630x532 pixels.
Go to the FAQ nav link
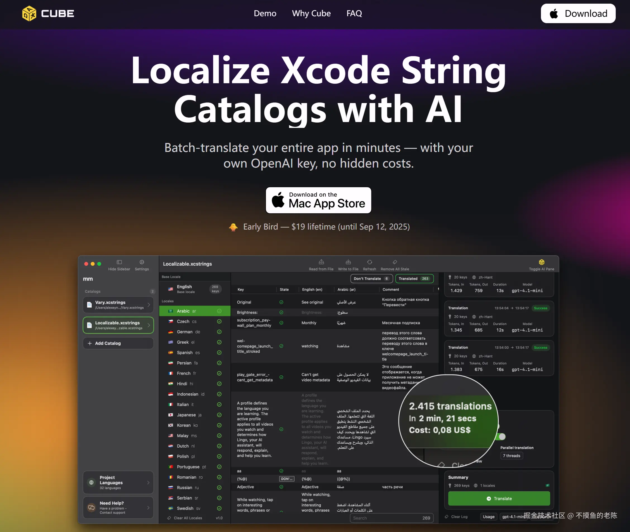tap(354, 14)
